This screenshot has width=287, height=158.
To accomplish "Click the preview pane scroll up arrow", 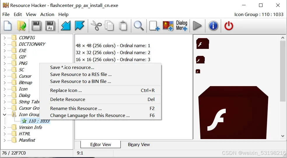I will [x=283, y=38].
